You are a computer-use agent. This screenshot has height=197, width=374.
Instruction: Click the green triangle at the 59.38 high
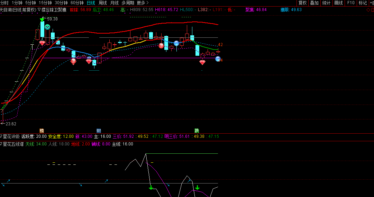point(42,20)
